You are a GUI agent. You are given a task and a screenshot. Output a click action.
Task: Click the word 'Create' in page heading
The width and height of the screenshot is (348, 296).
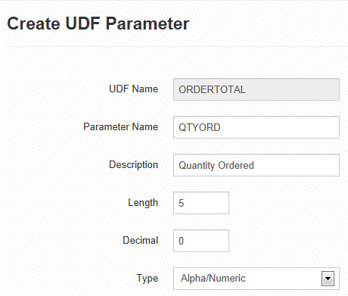tap(33, 23)
